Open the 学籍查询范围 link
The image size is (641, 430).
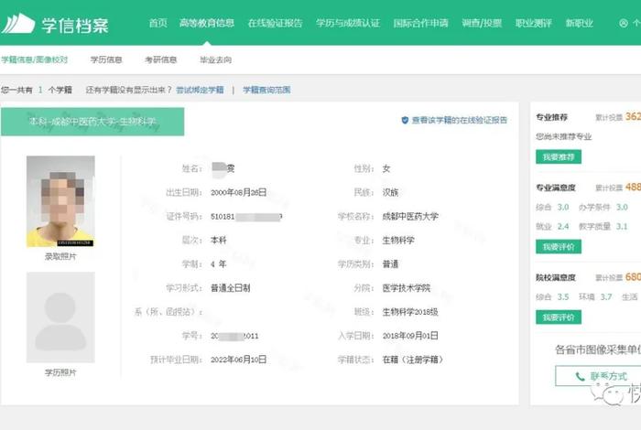click(x=266, y=90)
